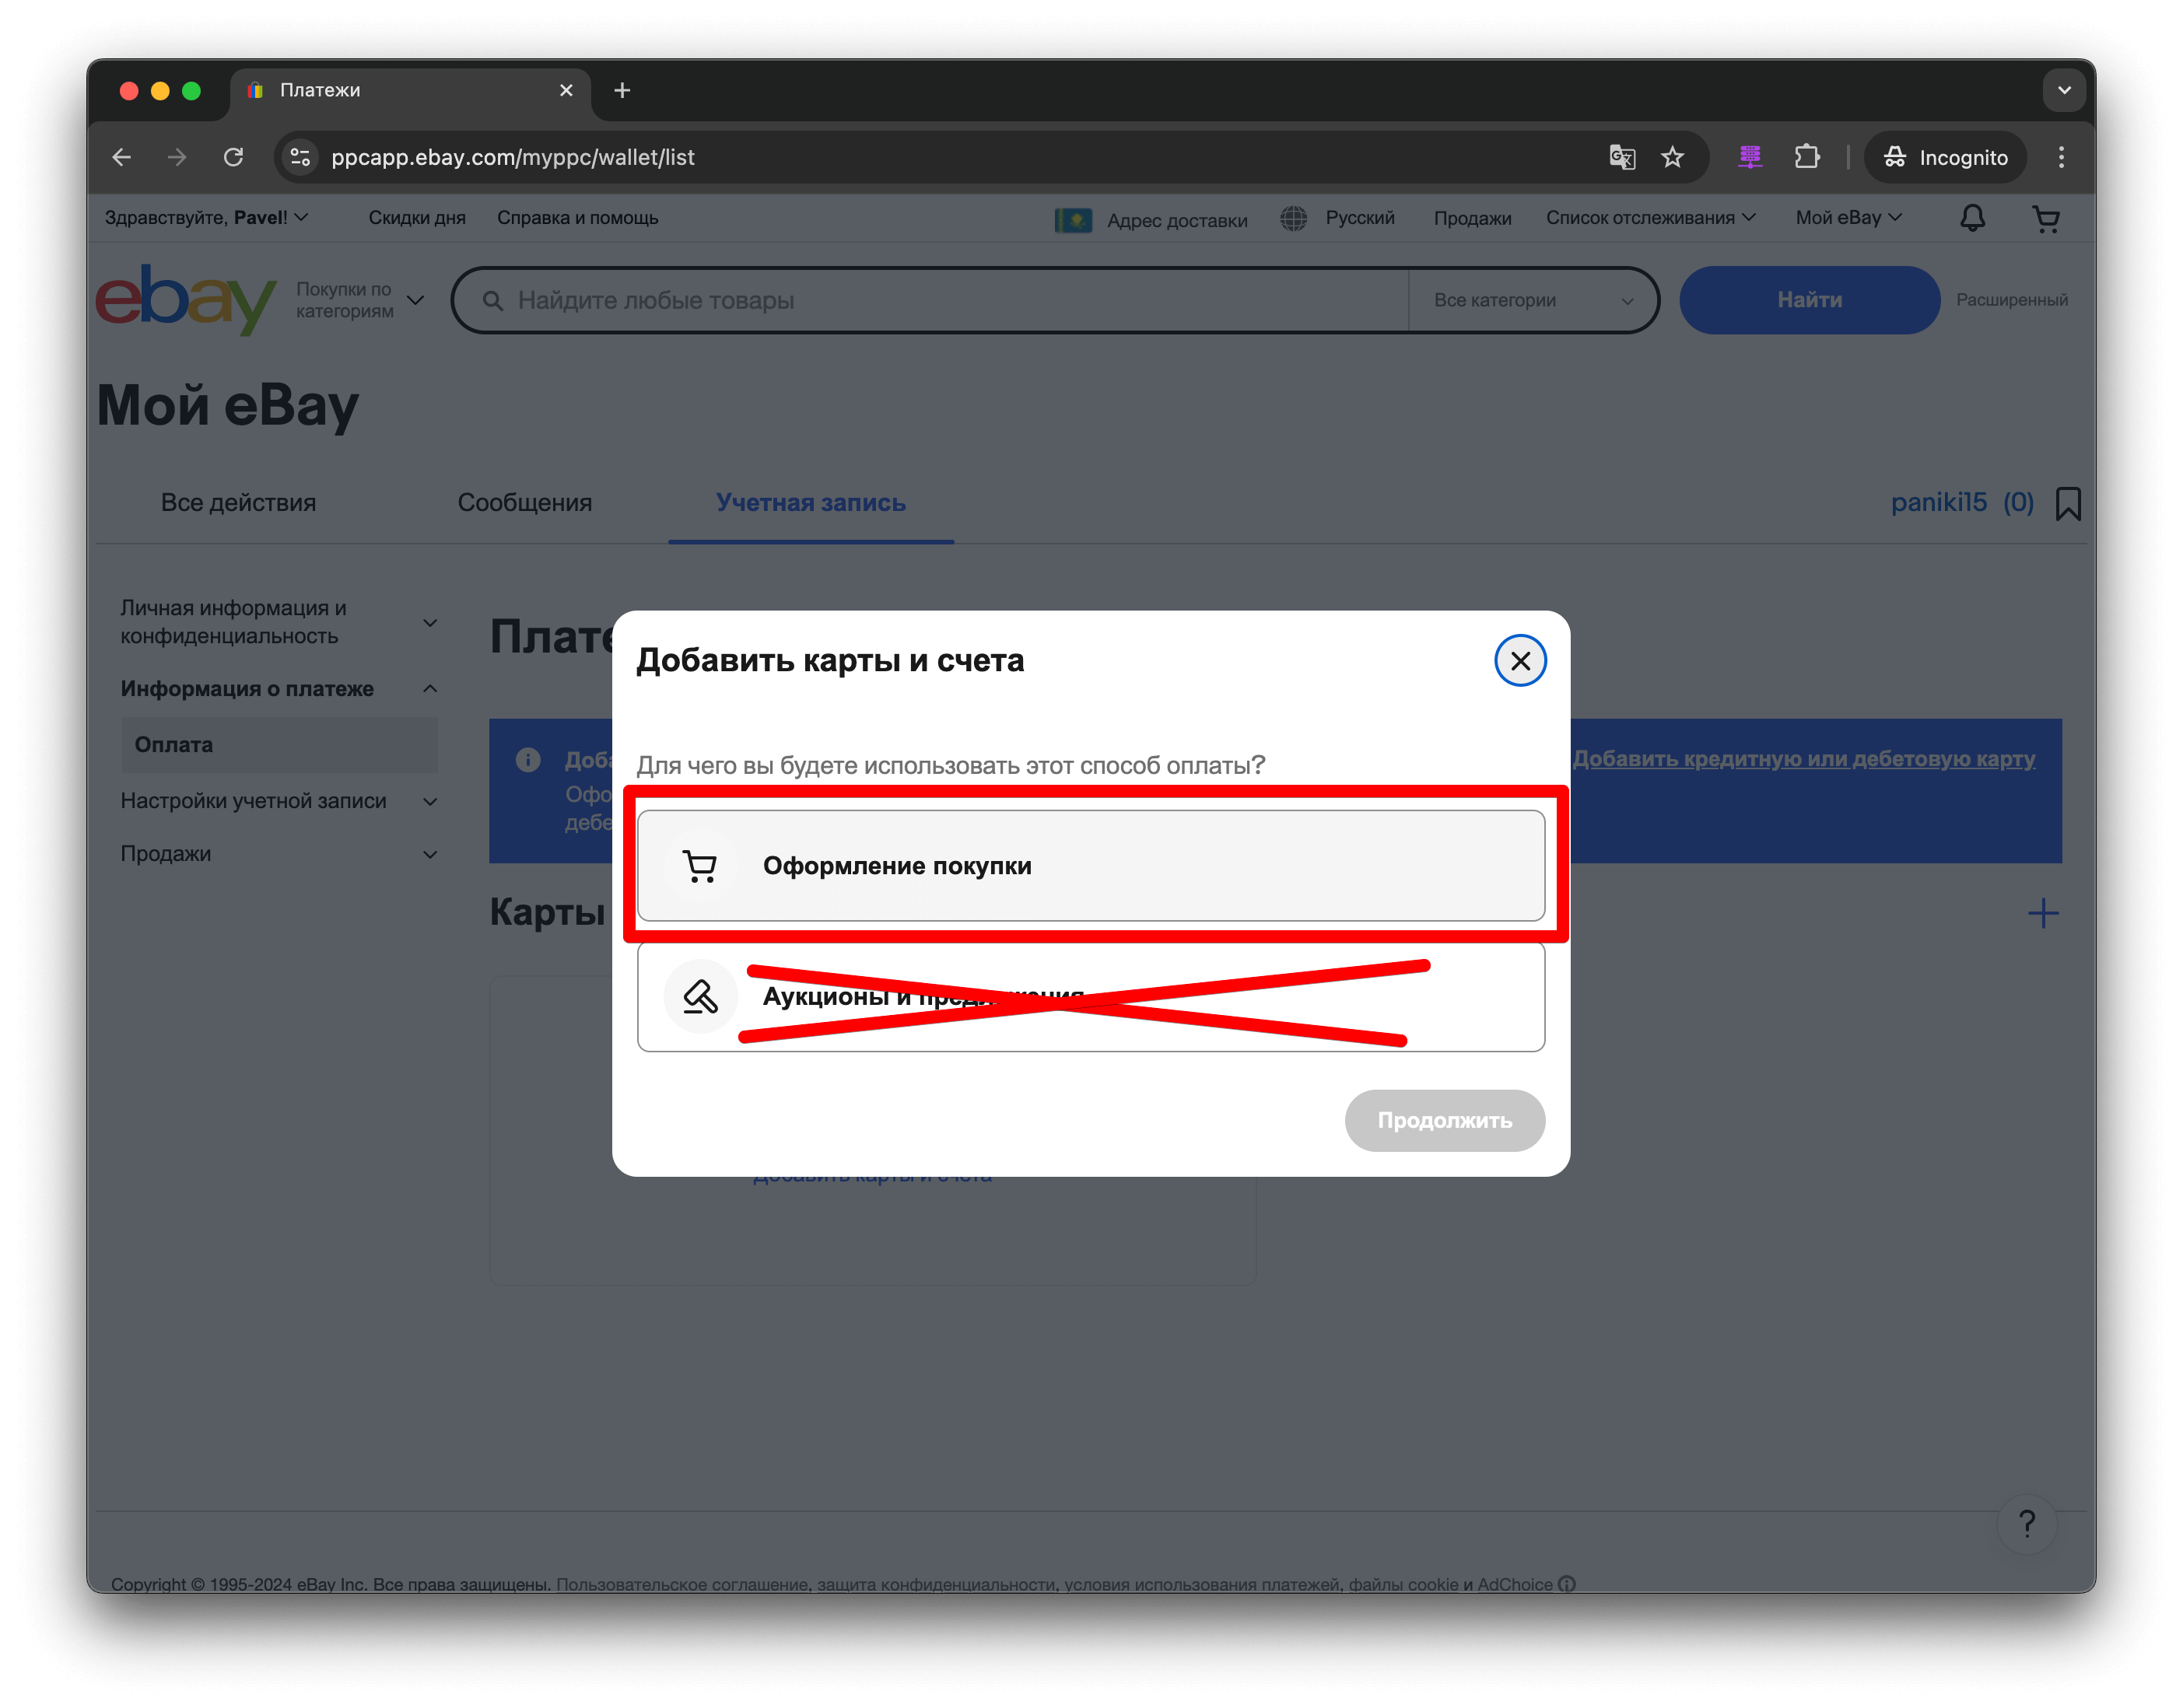This screenshot has width=2183, height=1708.
Task: Reload the page
Action: click(x=233, y=157)
